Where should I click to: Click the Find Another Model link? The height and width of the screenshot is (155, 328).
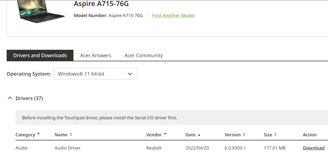click(173, 16)
